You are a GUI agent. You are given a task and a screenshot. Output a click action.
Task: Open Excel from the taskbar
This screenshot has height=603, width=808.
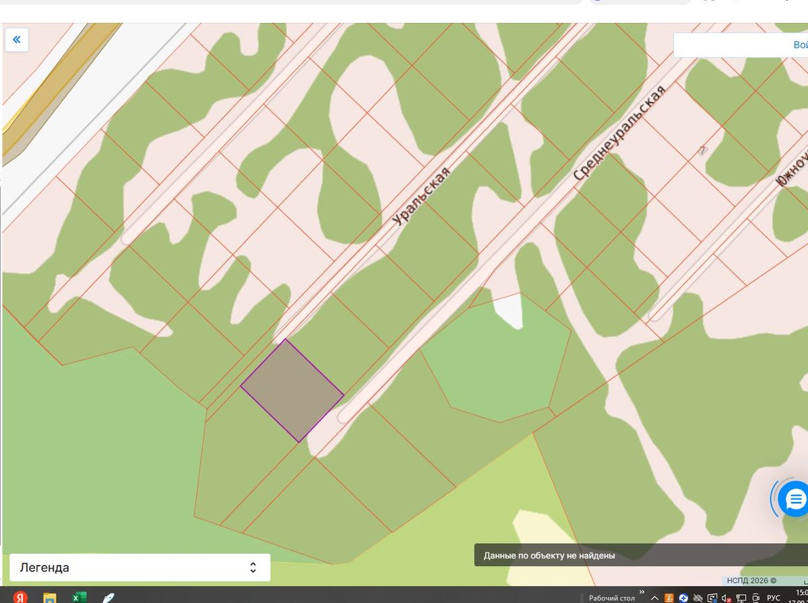(x=79, y=597)
